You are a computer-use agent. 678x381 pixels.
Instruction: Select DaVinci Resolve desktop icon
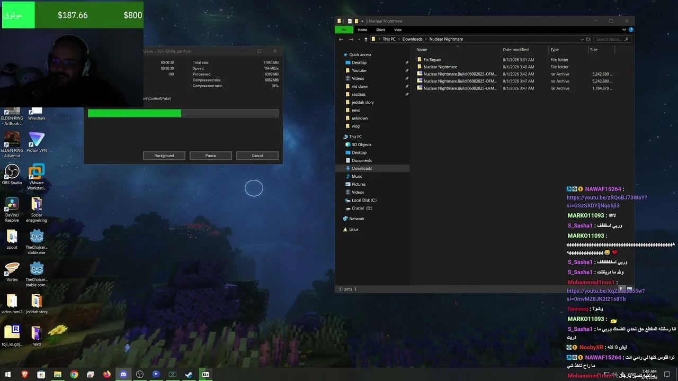click(12, 210)
